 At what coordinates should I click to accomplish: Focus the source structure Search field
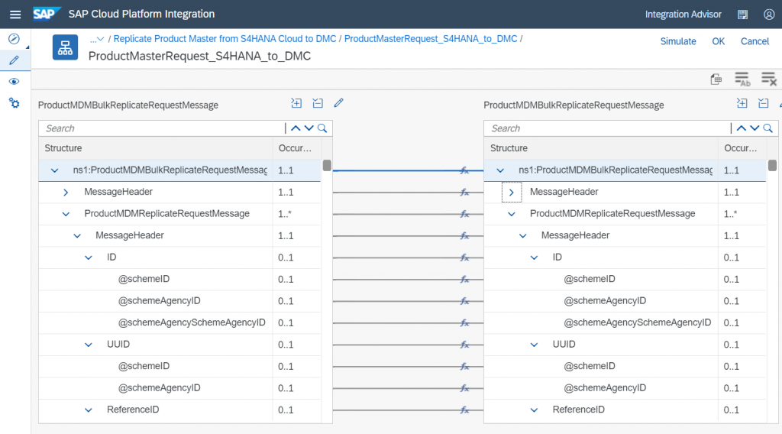pyautogui.click(x=162, y=128)
